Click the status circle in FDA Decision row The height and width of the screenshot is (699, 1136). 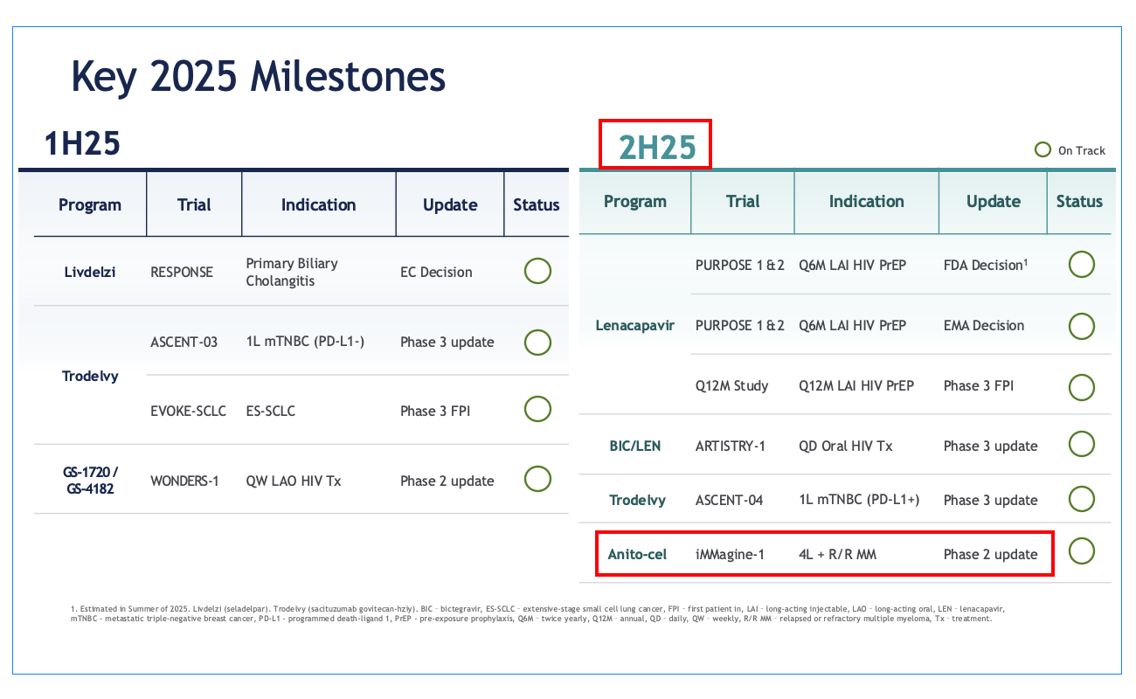(1082, 264)
